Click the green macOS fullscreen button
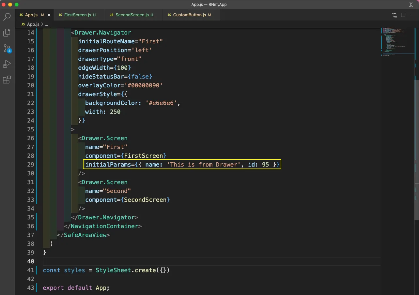The image size is (419, 295). coord(17,5)
